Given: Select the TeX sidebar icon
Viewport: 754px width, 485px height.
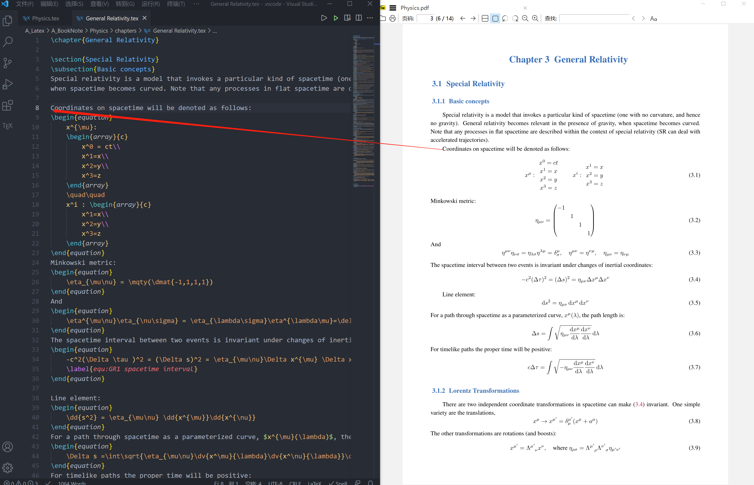Looking at the screenshot, I should coord(7,125).
